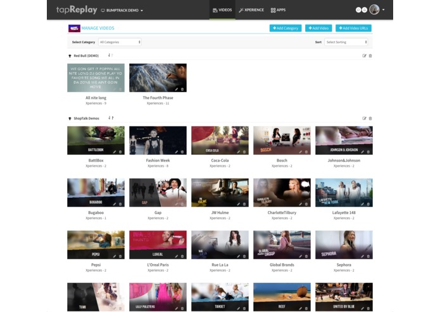Click the Lafayette 148 title

click(x=344, y=213)
